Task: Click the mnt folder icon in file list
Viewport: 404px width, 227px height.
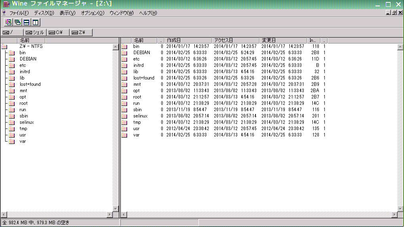Action: pyautogui.click(x=124, y=84)
